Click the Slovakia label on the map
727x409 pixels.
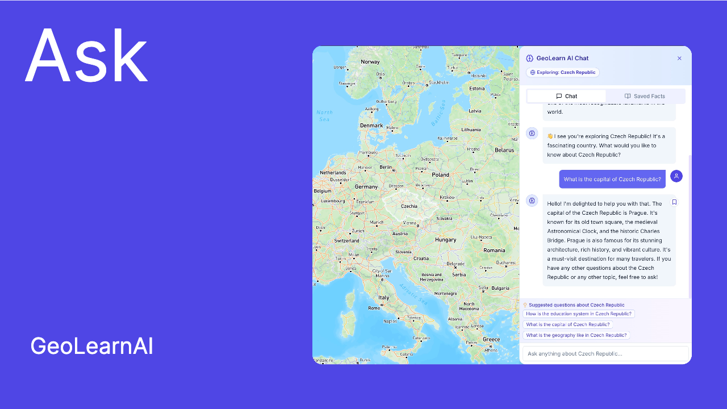(444, 218)
